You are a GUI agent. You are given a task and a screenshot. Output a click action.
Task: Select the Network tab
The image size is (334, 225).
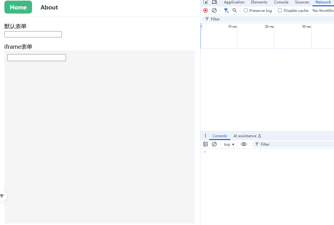pos(323,2)
